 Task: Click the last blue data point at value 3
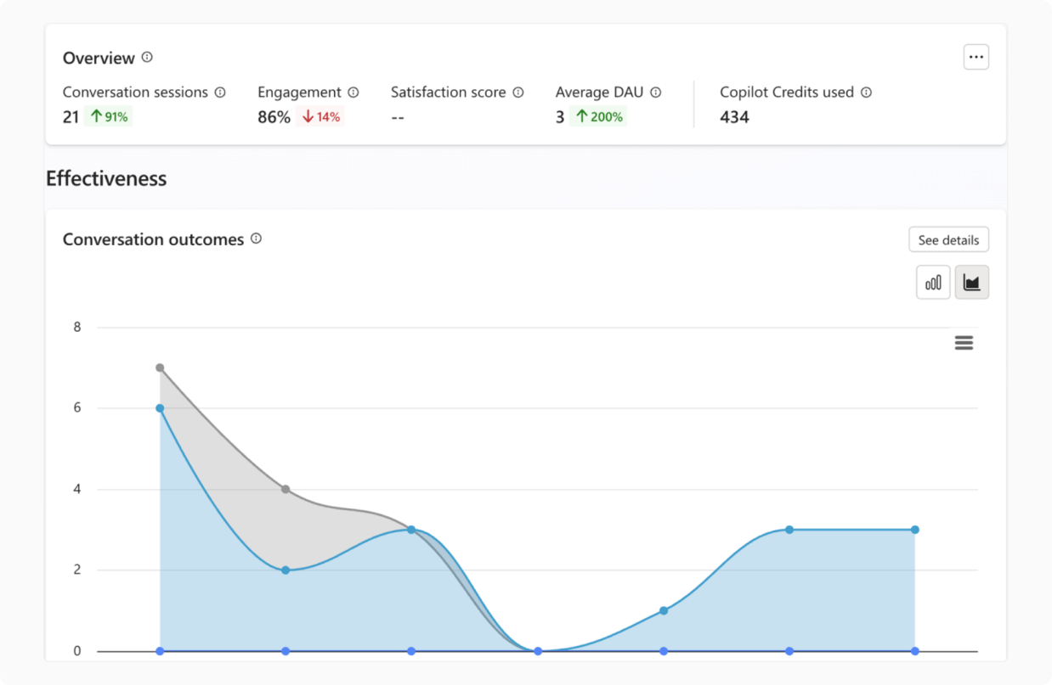point(915,530)
